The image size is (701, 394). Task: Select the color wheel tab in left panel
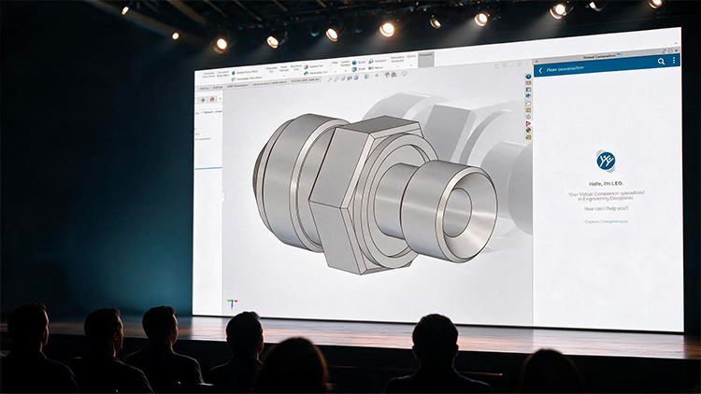(212, 99)
